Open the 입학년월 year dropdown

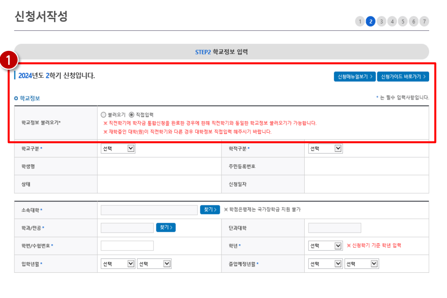point(118,263)
